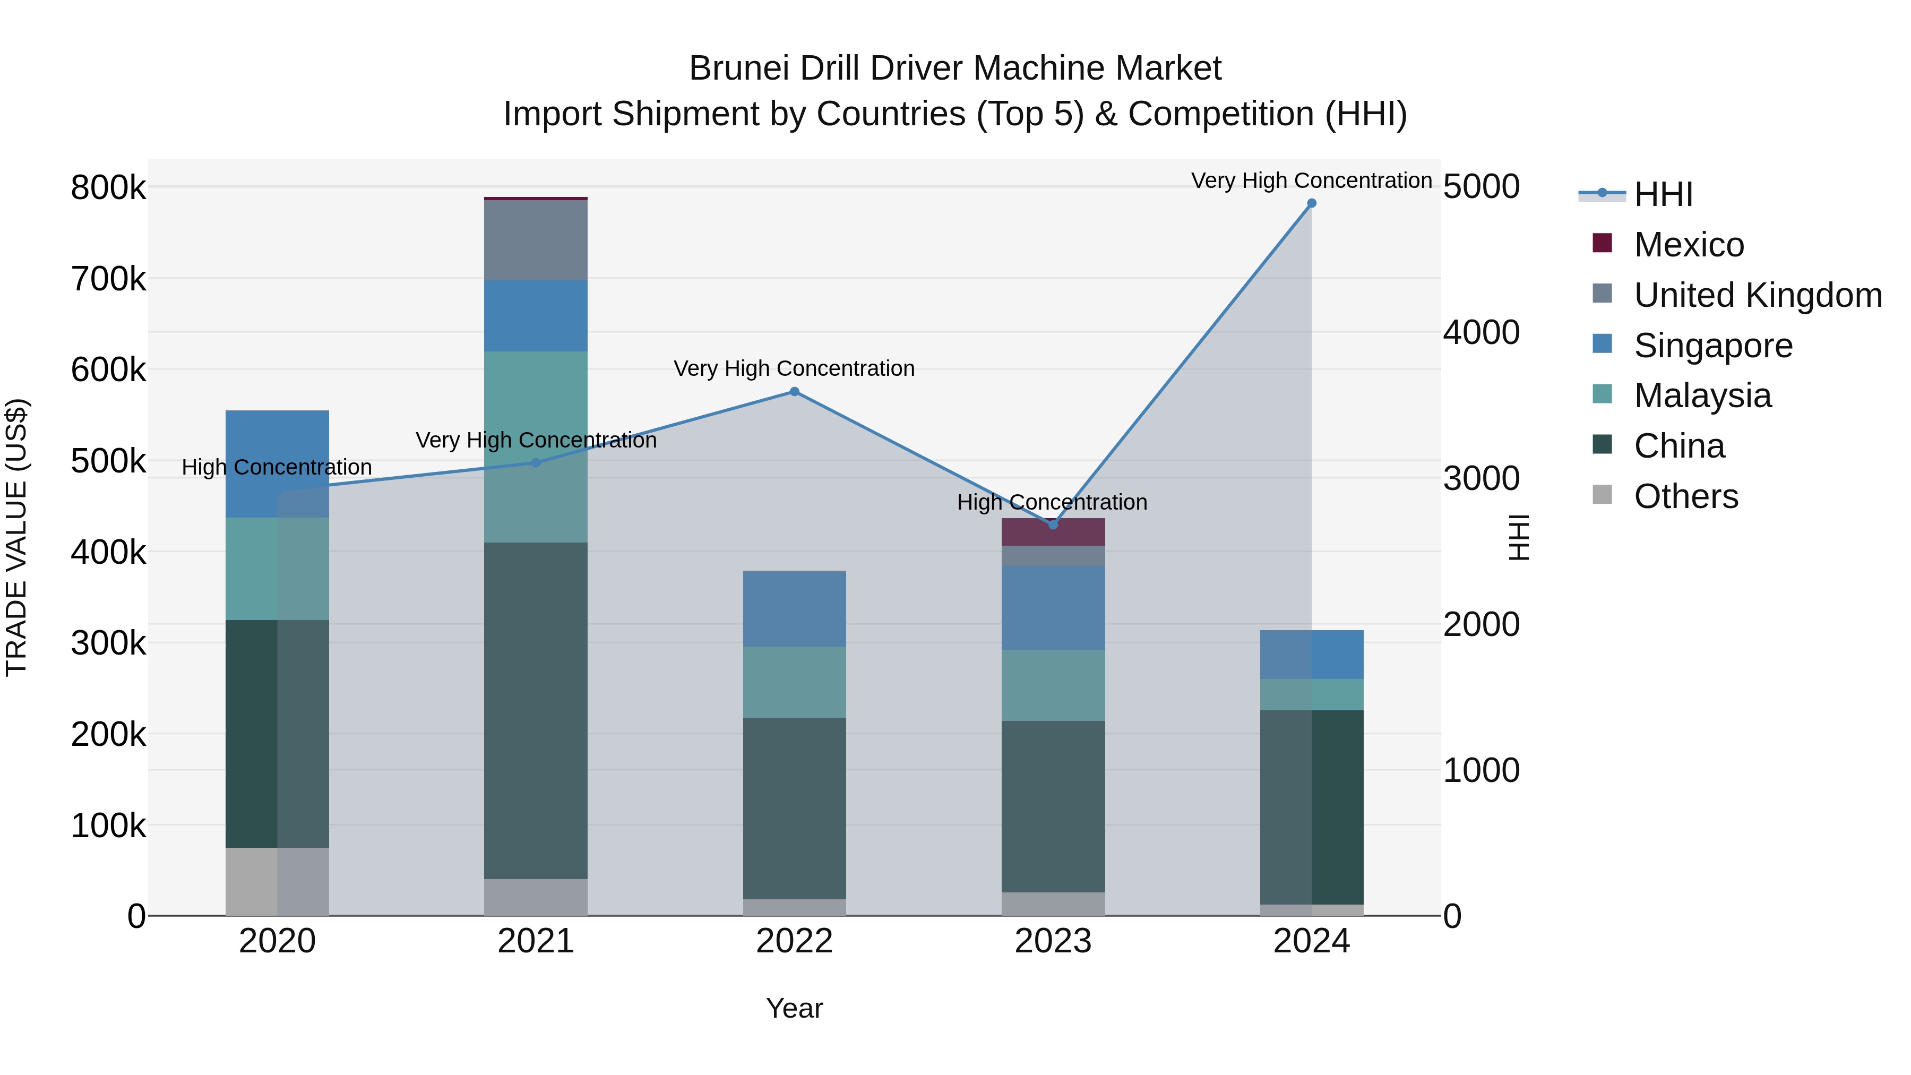Toggle China series in legend
Screen dimensions: 1911x1075
tap(1658, 446)
